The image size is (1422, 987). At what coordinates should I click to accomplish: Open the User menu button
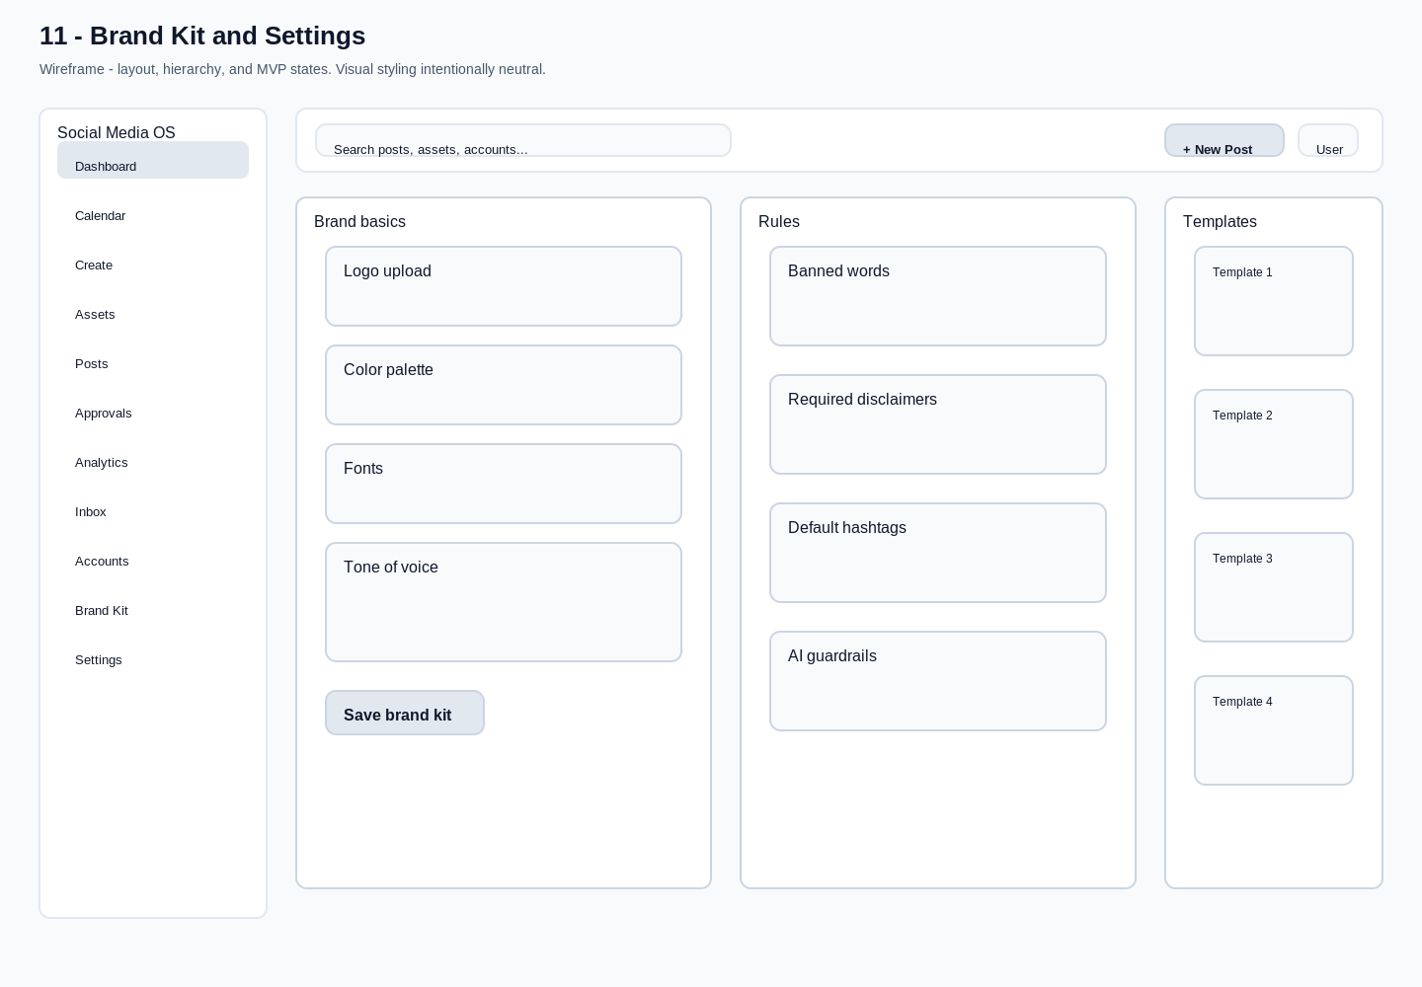coord(1328,140)
